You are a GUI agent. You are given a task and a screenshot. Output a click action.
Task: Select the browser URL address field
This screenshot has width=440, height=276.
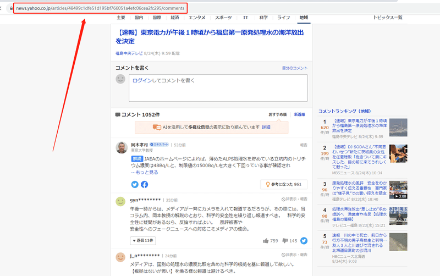(x=100, y=8)
